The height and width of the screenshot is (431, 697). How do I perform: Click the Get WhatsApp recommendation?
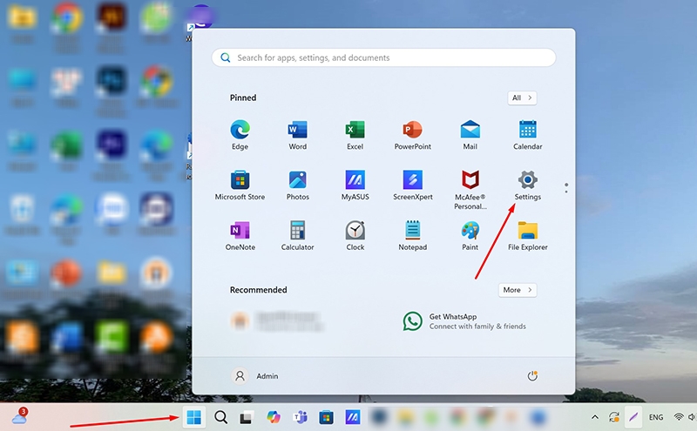tap(464, 321)
